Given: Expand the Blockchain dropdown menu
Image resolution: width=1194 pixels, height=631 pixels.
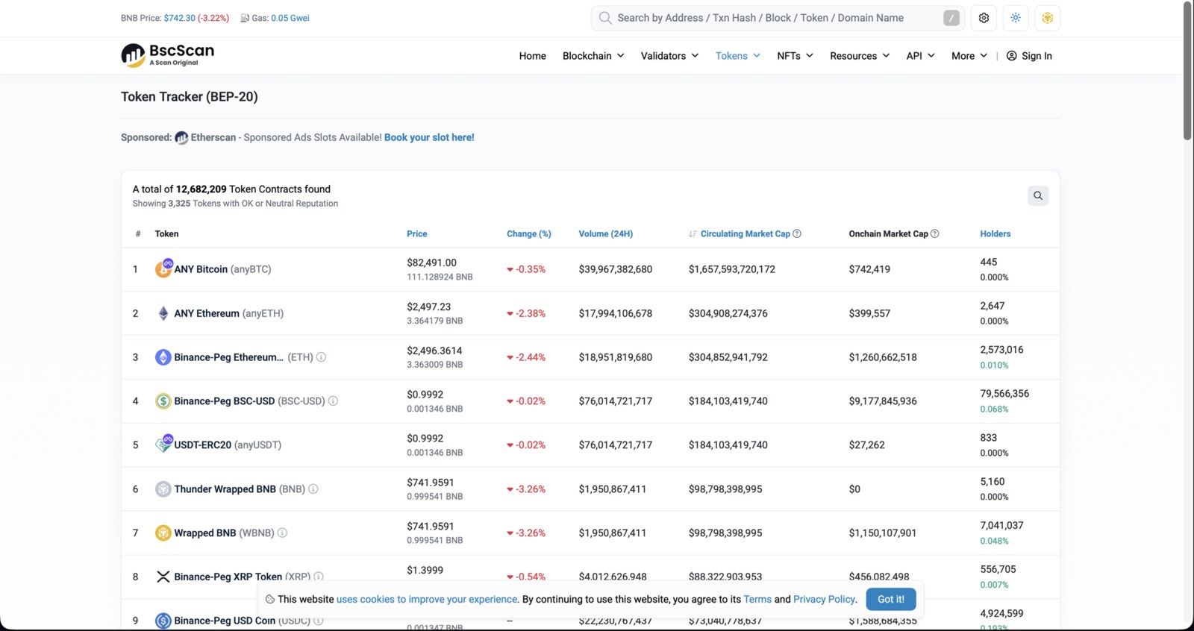Looking at the screenshot, I should coord(593,56).
